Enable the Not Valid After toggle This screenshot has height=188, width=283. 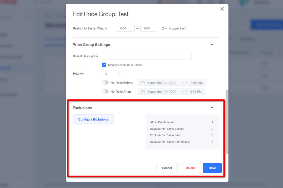pos(105,91)
